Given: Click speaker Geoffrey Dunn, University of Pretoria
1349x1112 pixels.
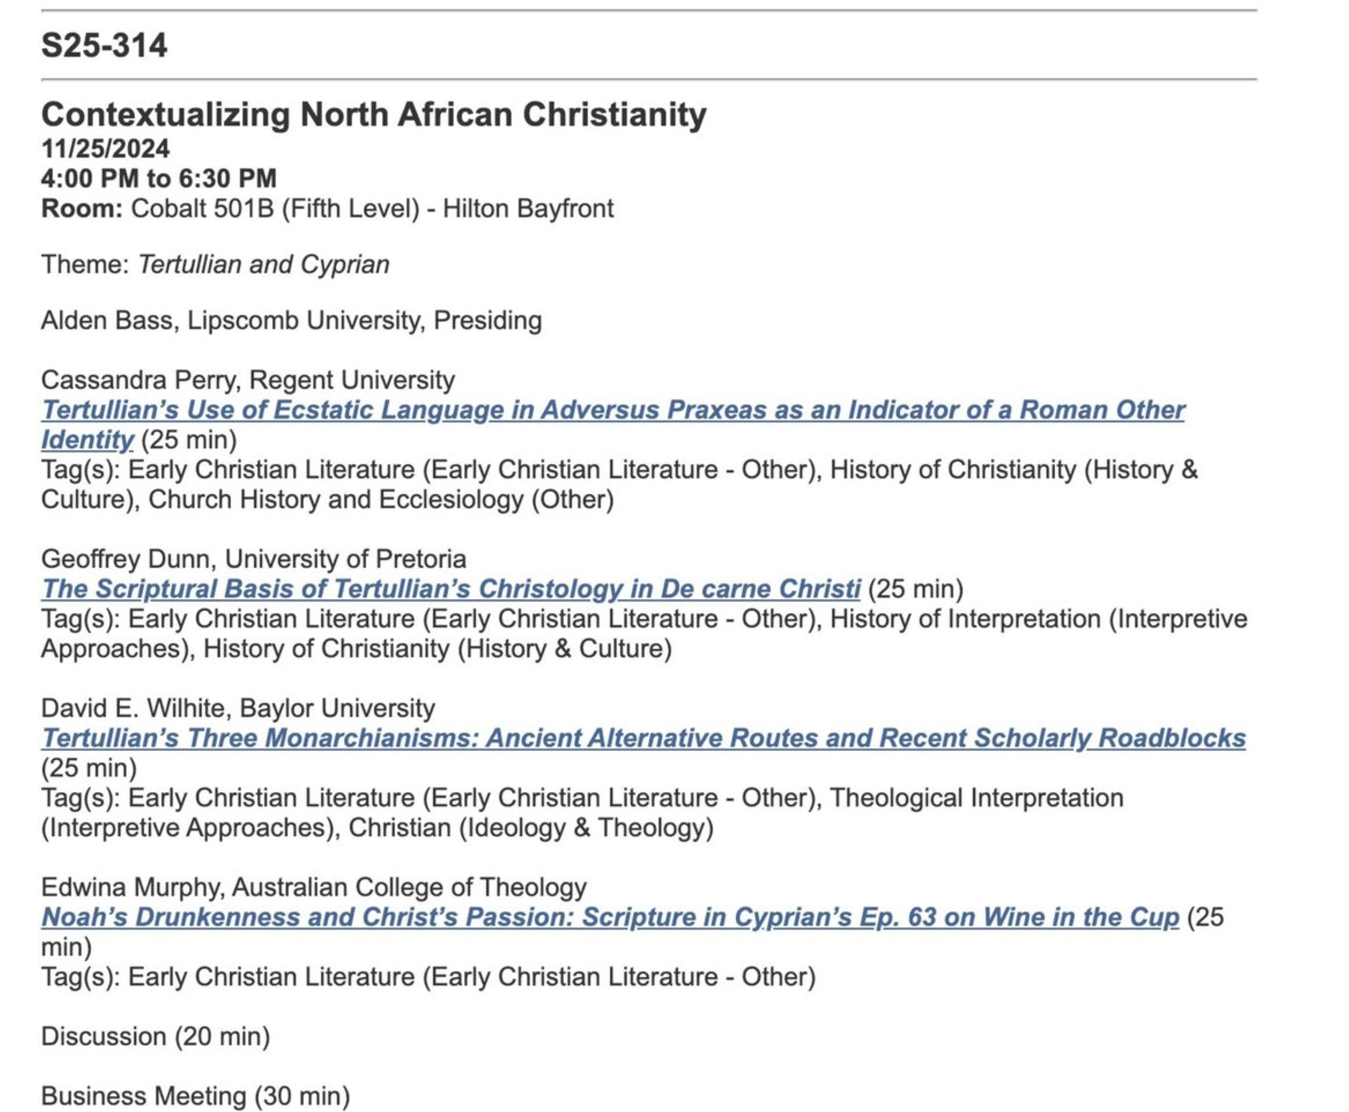Looking at the screenshot, I should point(253,559).
